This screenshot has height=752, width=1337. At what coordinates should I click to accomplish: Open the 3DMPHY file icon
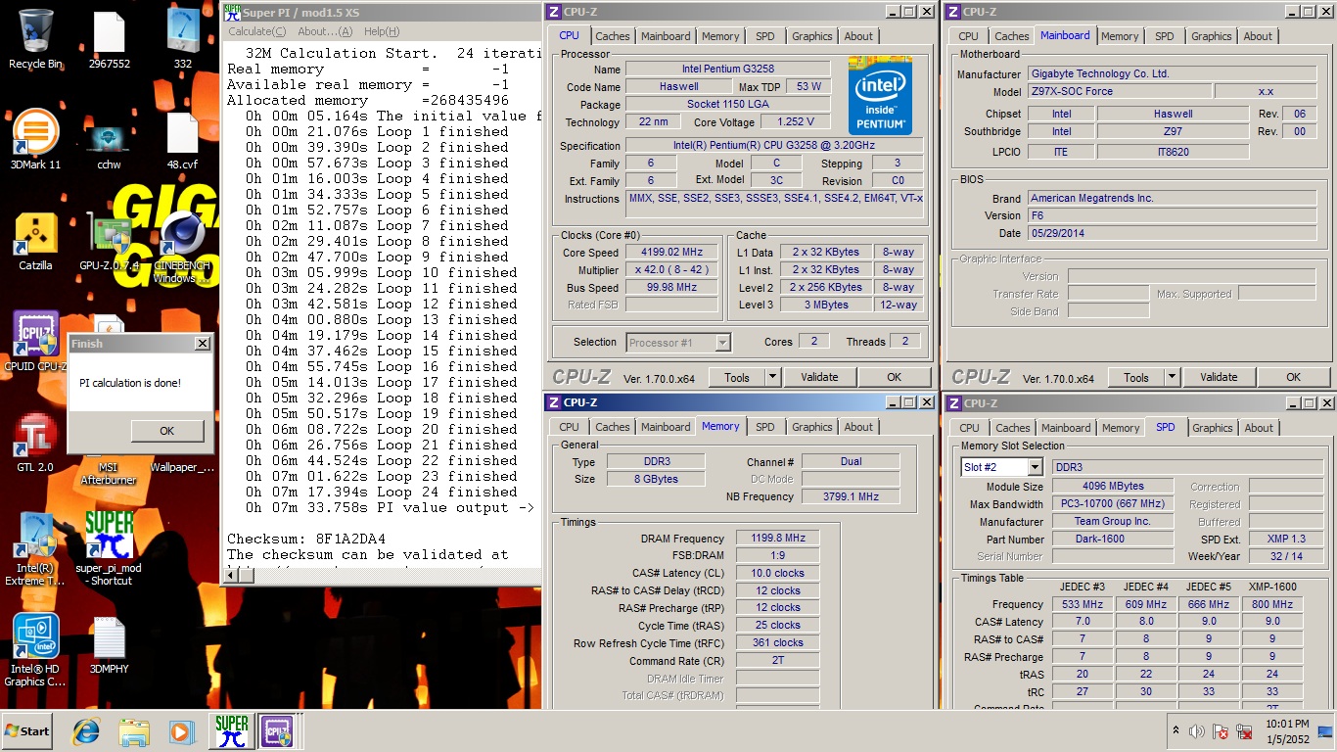pos(109,644)
